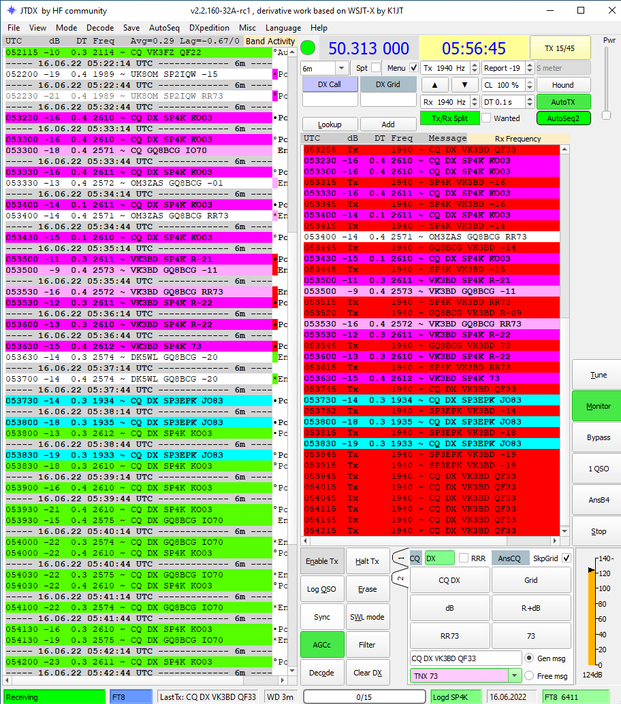Open the Decode menu

[100, 28]
